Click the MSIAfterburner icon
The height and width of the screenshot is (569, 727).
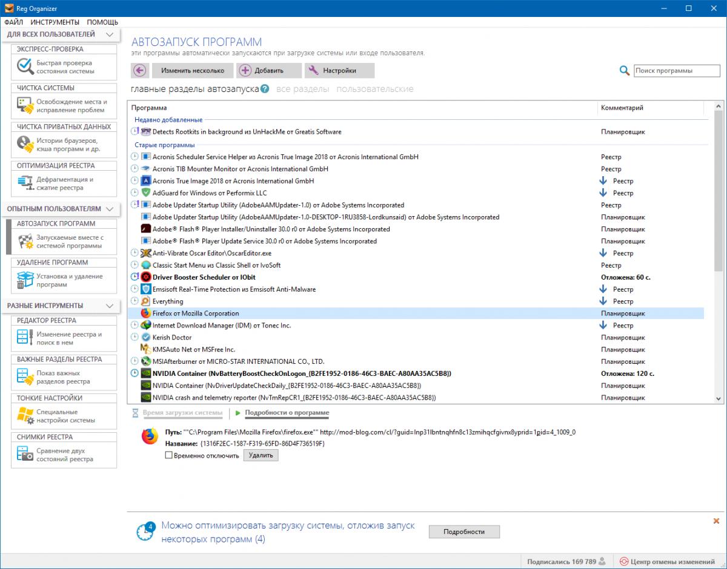click(x=145, y=361)
